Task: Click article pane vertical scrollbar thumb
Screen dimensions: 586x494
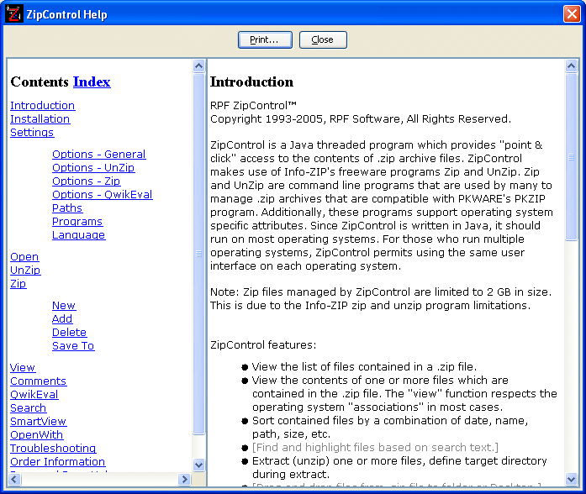Action: pyautogui.click(x=571, y=157)
